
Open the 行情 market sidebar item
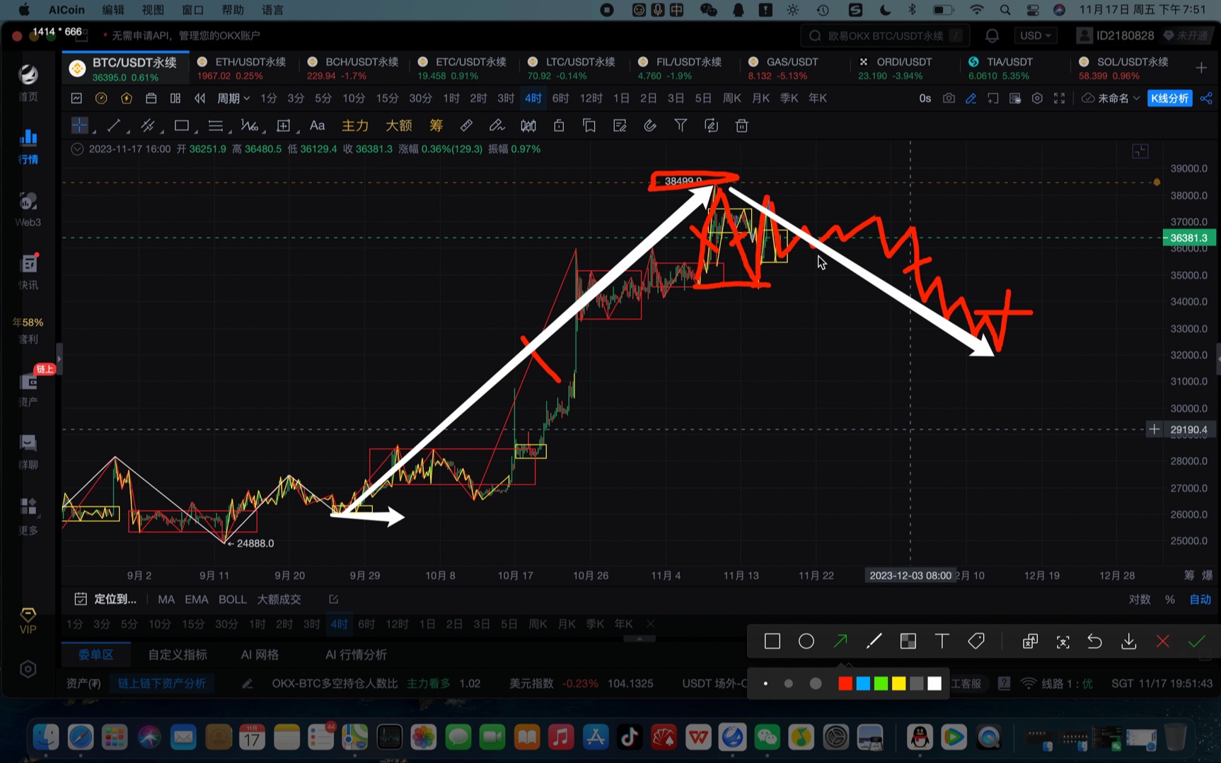pos(28,146)
